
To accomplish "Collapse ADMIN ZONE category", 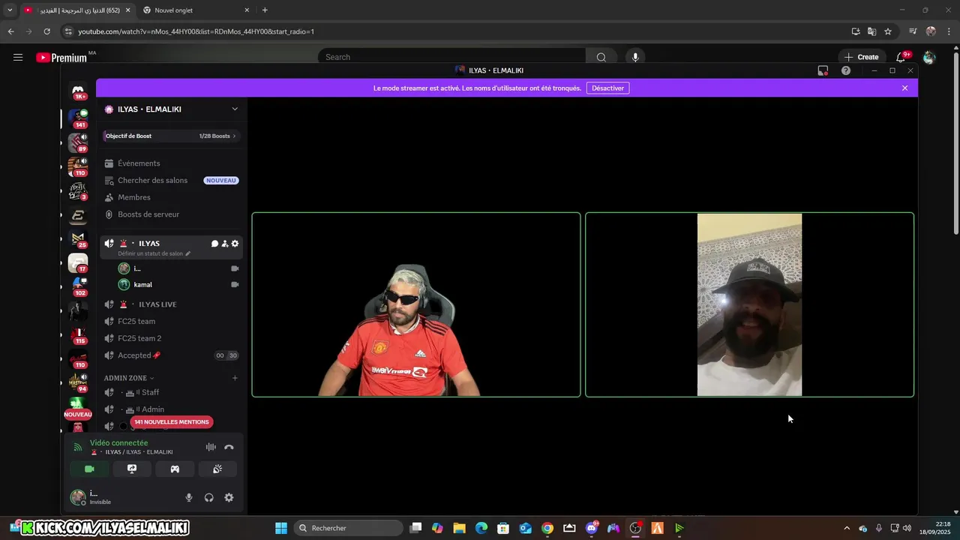I will 129,378.
